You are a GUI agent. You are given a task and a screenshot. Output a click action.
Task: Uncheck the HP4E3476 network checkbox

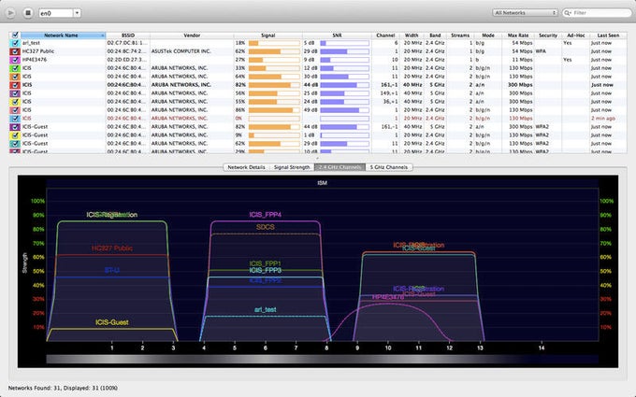[15, 60]
